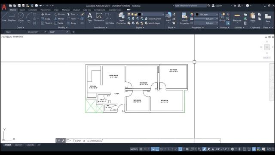Activate the Fillet command
This screenshot has width=275, height=155.
tap(71, 19)
